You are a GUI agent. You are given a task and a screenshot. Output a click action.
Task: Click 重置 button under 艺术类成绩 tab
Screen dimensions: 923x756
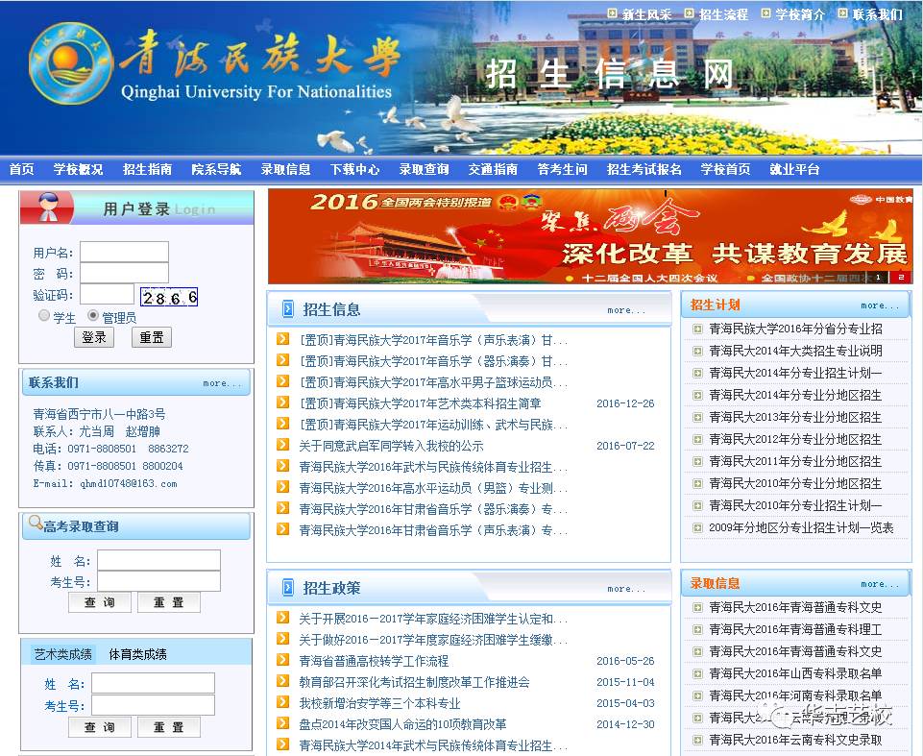click(x=169, y=727)
